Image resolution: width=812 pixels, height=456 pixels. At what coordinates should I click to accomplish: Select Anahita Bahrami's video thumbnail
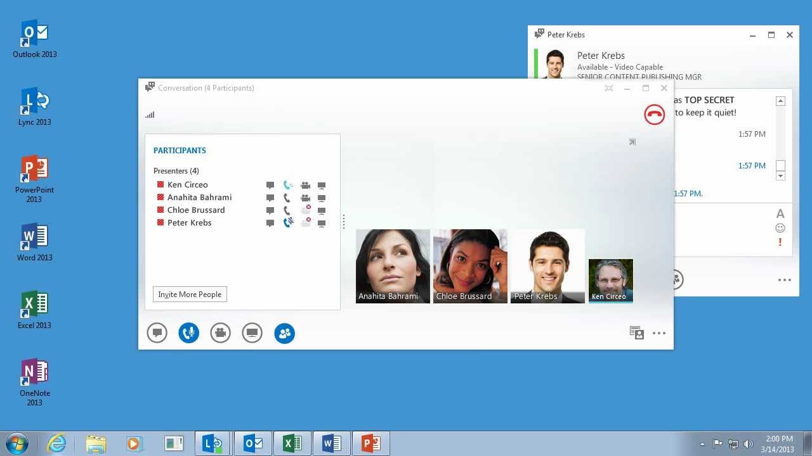tap(393, 266)
